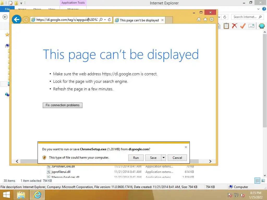Open the IE Tools gear menu
This screenshot has height=200, width=267.
click(212, 19)
